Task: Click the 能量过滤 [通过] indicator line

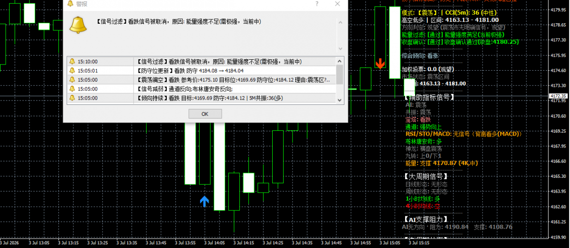Action: [453, 35]
